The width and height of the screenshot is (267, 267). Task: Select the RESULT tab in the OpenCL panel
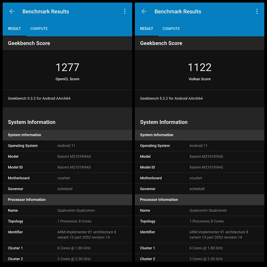click(x=14, y=29)
